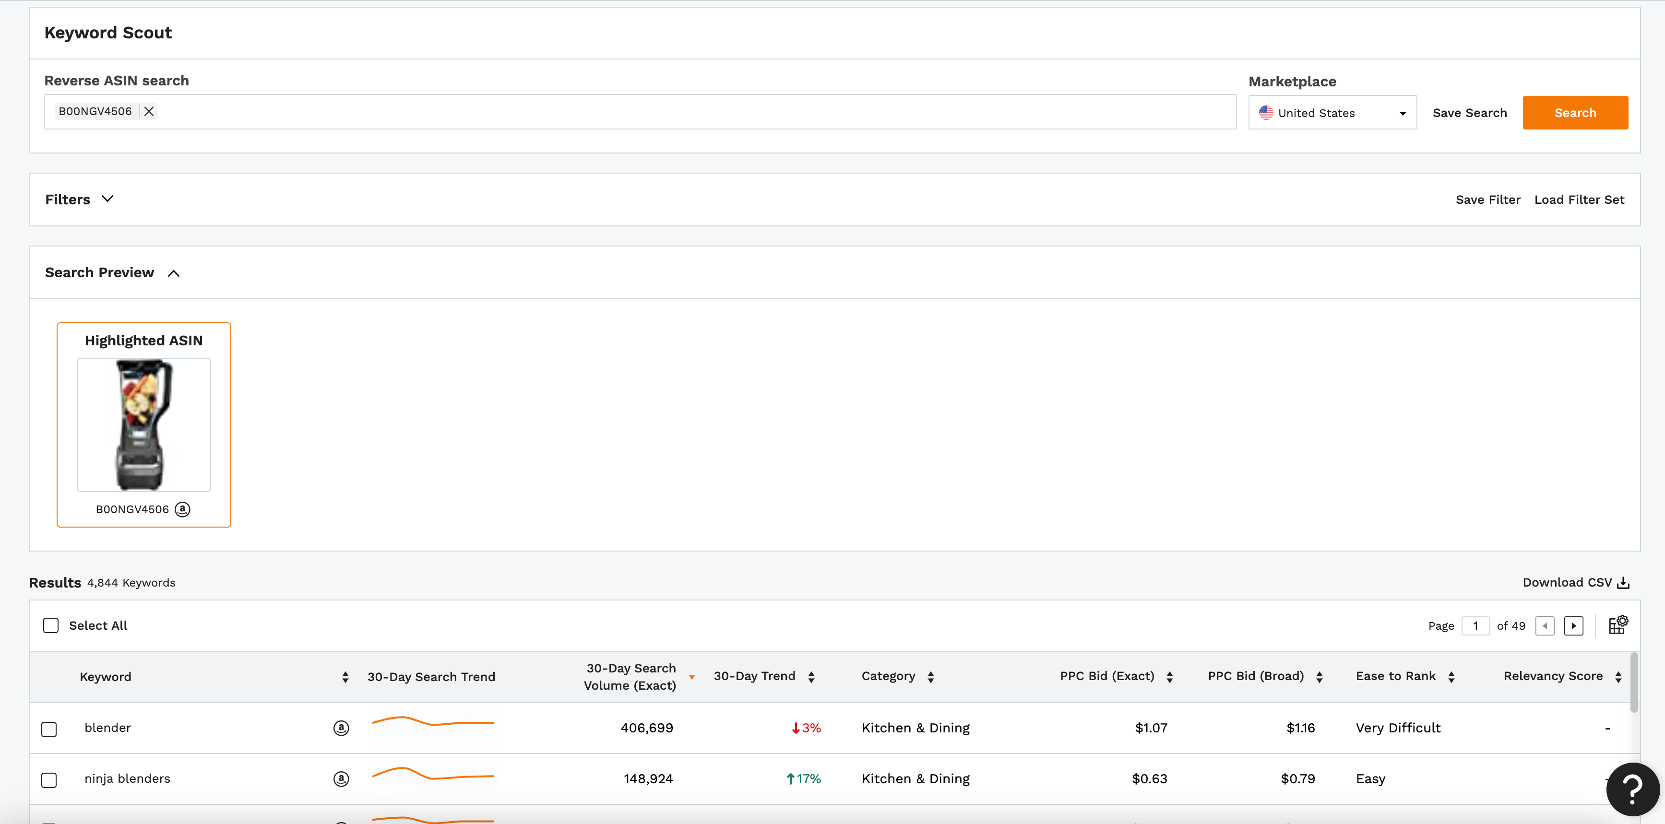
Task: Click the results table vertical scrollbar
Action: click(x=1634, y=683)
